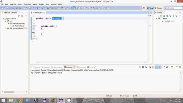Click the 'public main()' code line
Viewport: 183px width, 103px height.
point(49,26)
